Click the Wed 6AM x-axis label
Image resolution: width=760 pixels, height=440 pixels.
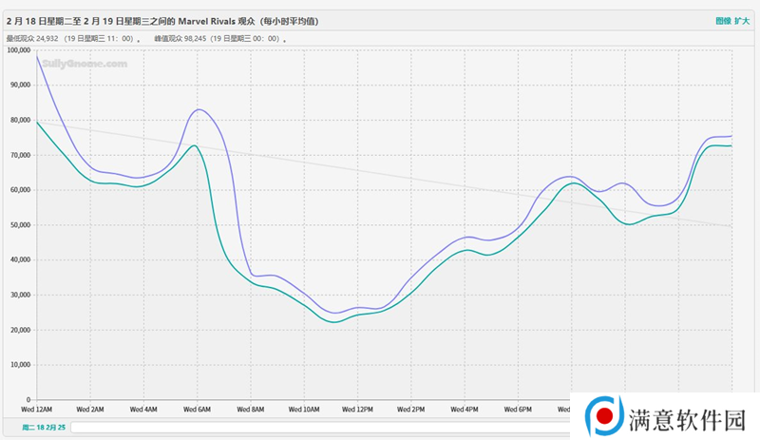tap(197, 410)
